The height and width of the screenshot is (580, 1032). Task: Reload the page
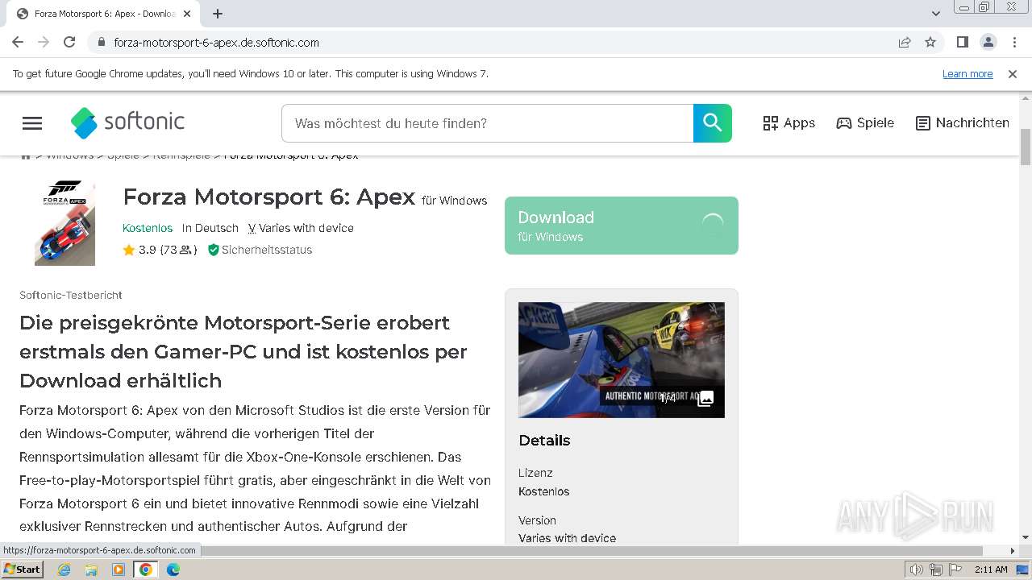tap(69, 43)
